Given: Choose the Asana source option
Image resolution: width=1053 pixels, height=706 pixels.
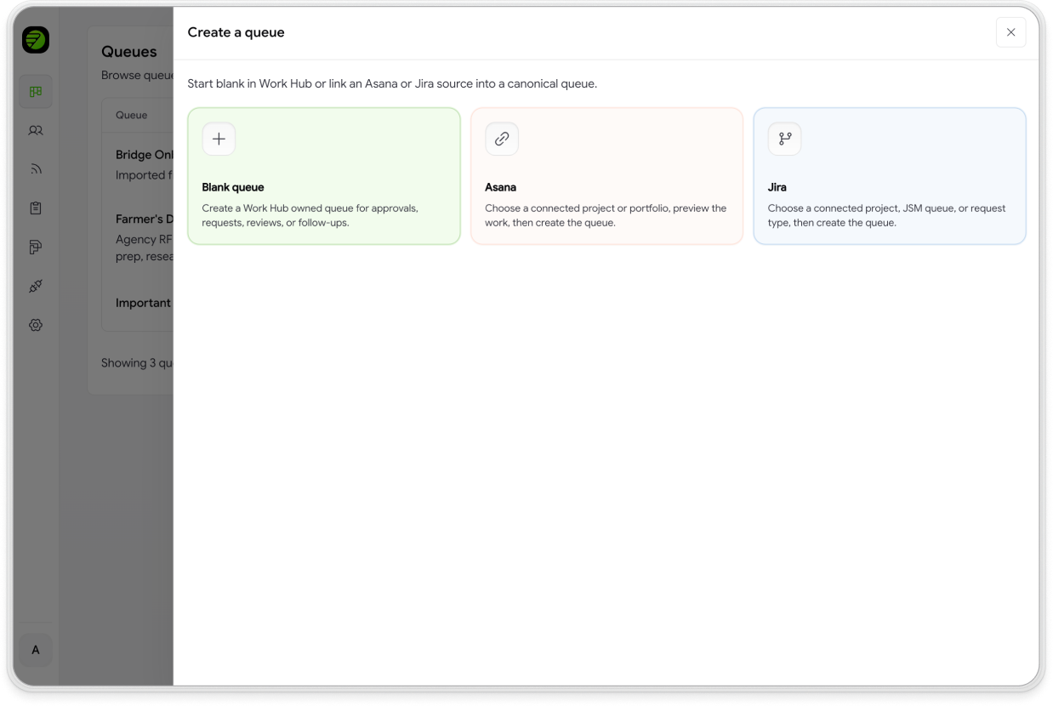Looking at the screenshot, I should point(606,176).
